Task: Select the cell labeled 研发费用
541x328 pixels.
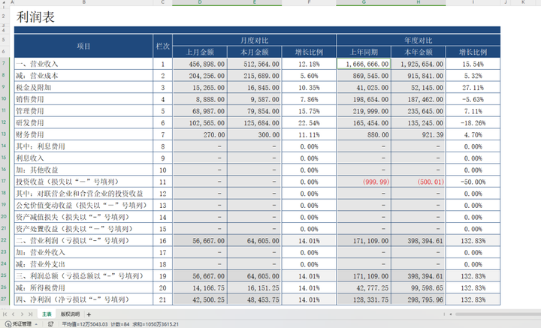Action: 83,122
